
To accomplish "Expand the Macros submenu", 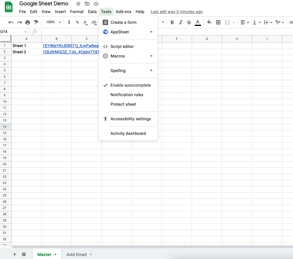I will coord(128,56).
